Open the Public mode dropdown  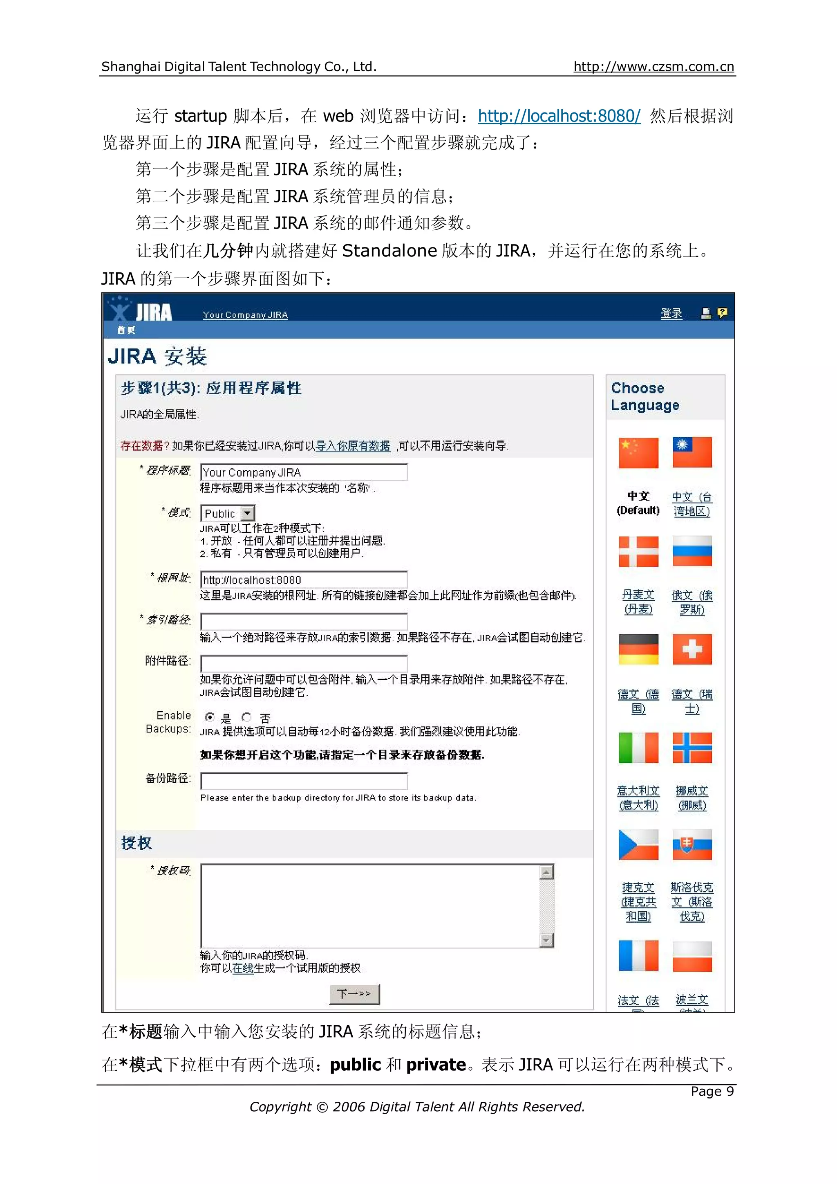(228, 513)
